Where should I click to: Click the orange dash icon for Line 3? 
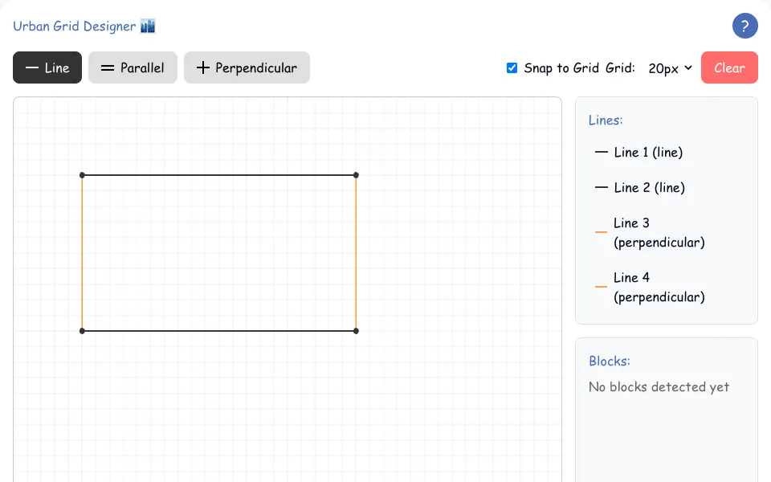(x=601, y=232)
